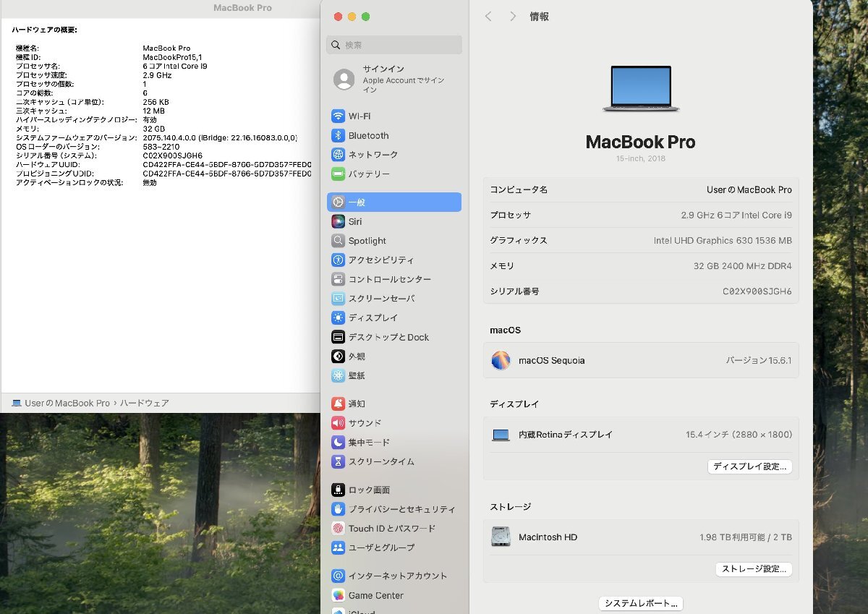Open ネットワーク globe icon

pyautogui.click(x=338, y=155)
